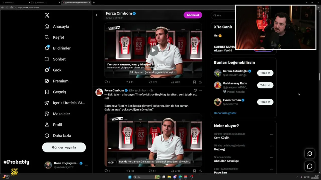The image size is (321, 180).
Task: Click the X search field Ara
Action: tap(223, 15)
